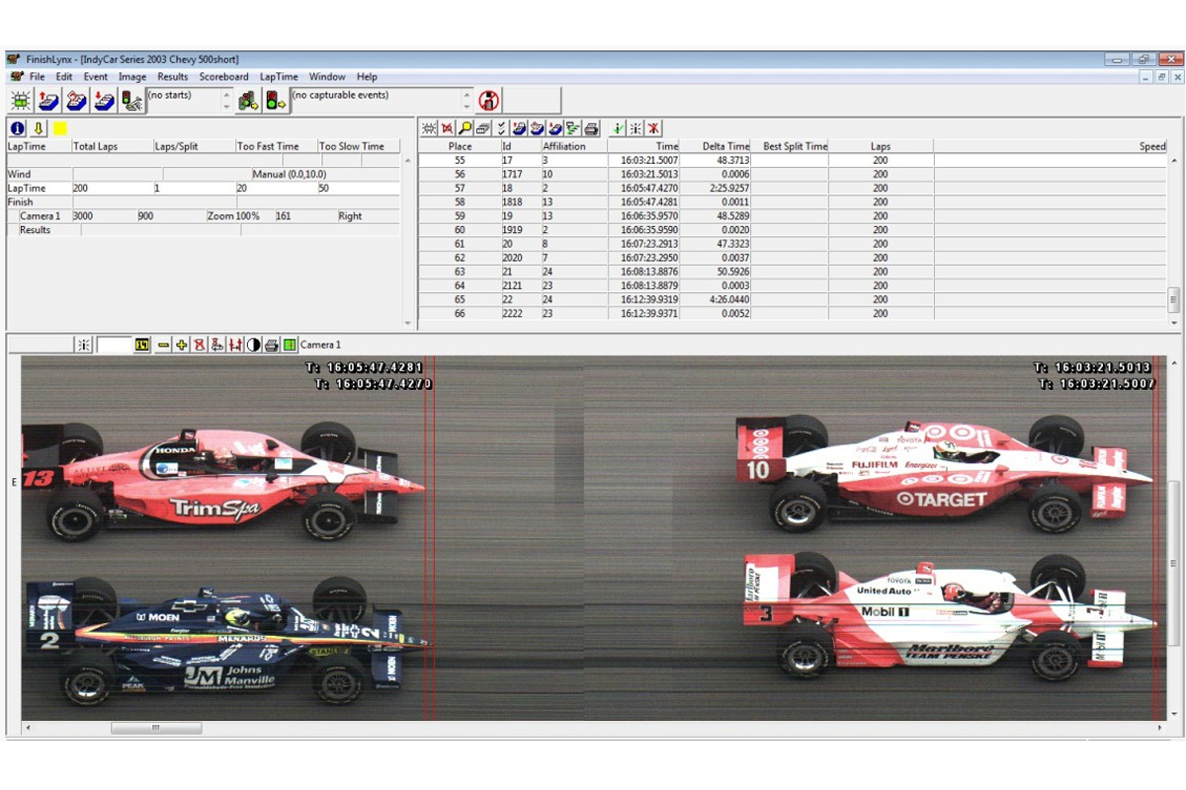The height and width of the screenshot is (790, 1186).
Task: Click the Camera 1 row in the event panel
Action: click(205, 216)
